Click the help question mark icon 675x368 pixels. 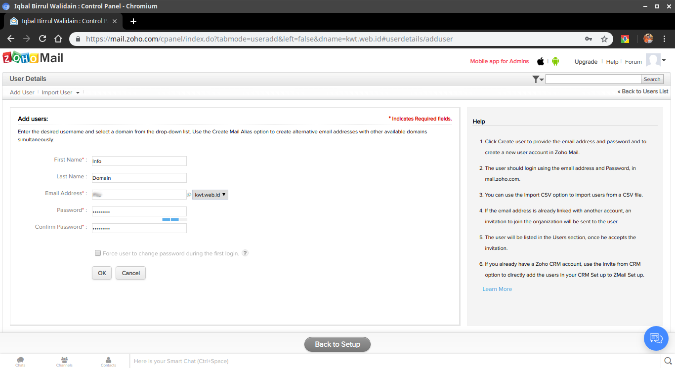245,253
